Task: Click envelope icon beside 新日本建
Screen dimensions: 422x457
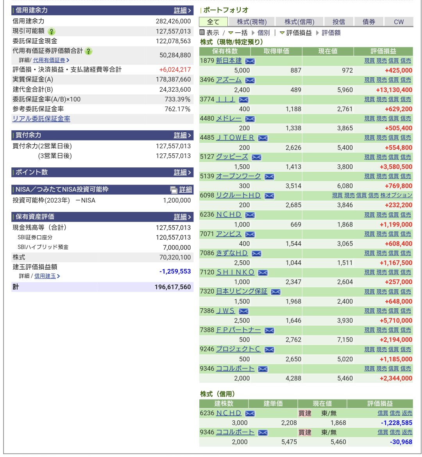Action: click(x=250, y=61)
